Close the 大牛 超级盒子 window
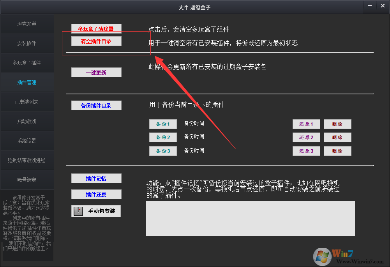 (x=383, y=5)
